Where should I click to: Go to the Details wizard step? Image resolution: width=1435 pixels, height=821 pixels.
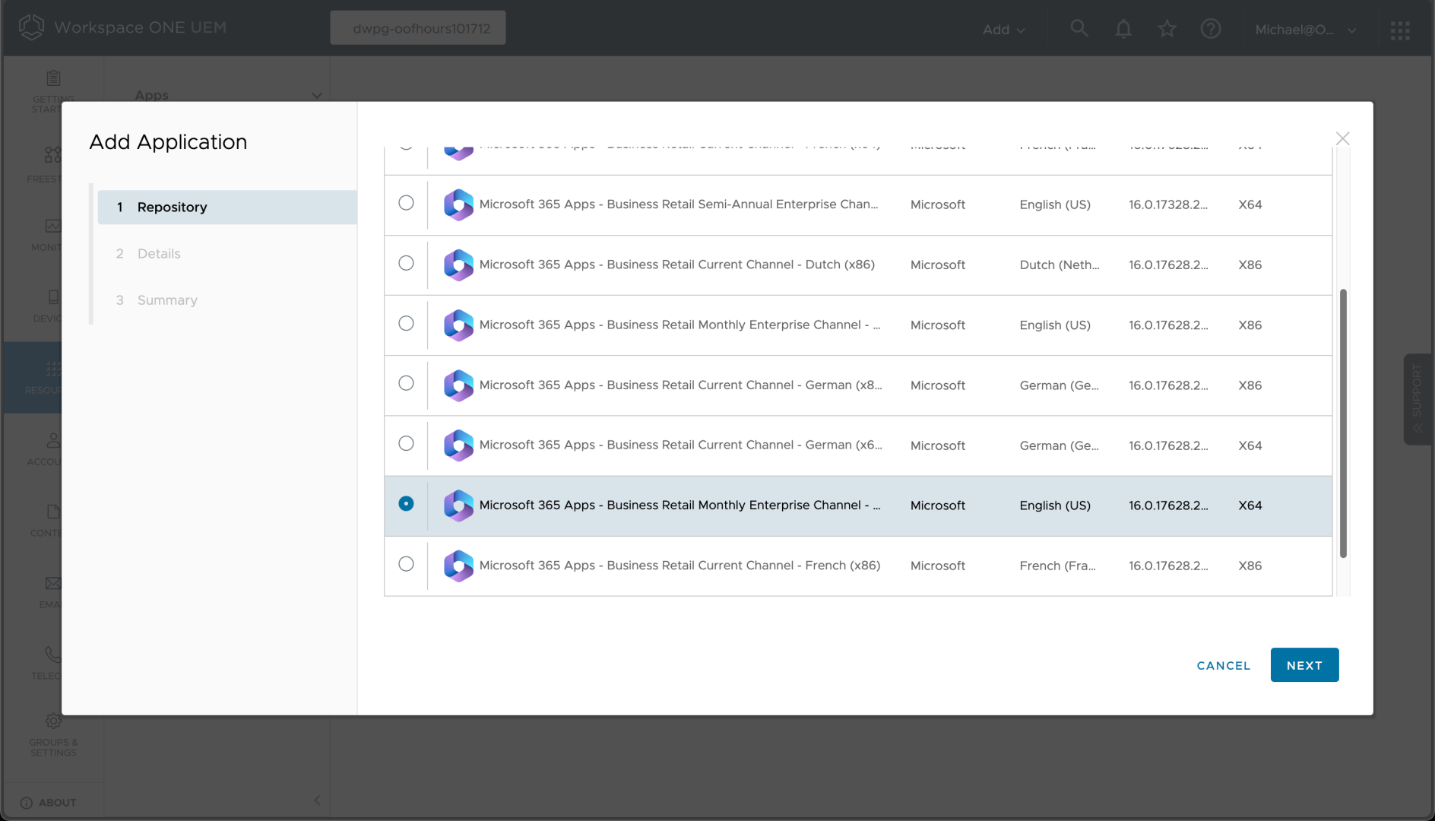(159, 254)
